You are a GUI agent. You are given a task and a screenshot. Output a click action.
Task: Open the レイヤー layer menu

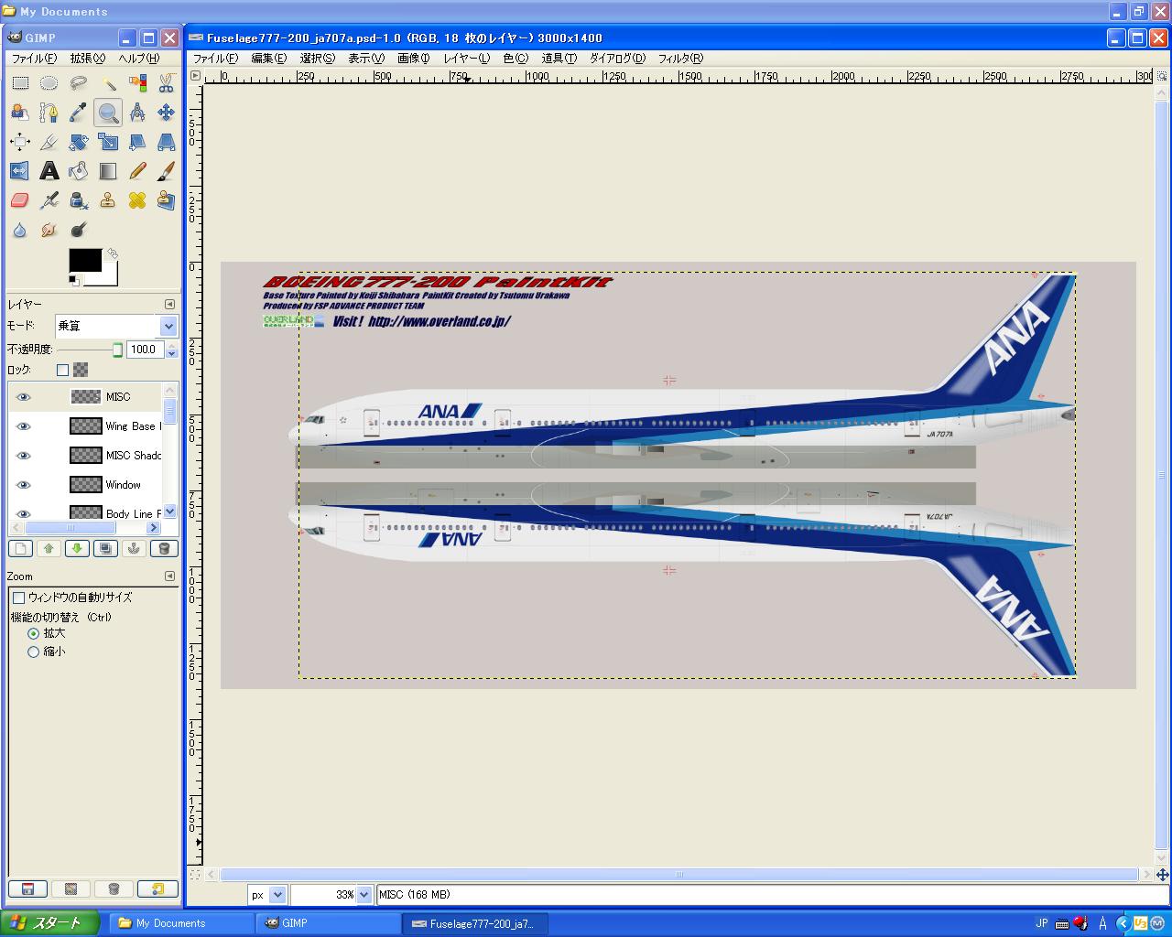point(467,59)
